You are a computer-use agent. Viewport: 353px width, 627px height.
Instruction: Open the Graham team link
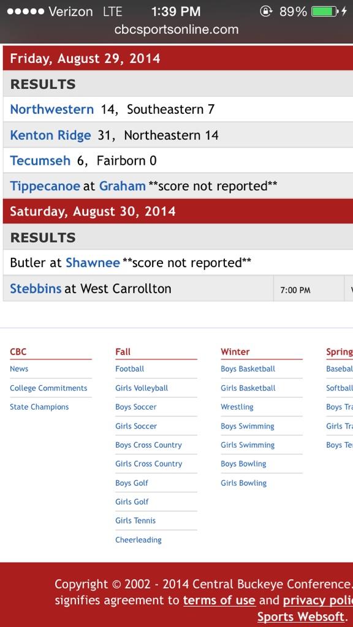pyautogui.click(x=122, y=186)
